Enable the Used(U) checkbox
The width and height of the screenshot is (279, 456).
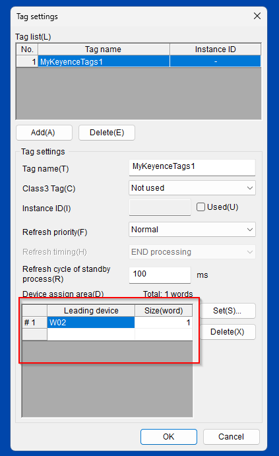click(x=201, y=207)
